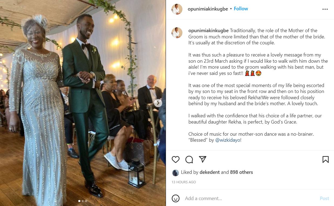This screenshot has width=334, height=206.
Task: Go to next photo arrow
Action: 158,103
